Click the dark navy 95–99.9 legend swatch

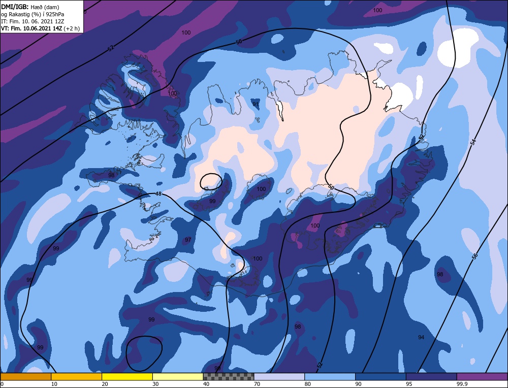[x=431, y=376]
